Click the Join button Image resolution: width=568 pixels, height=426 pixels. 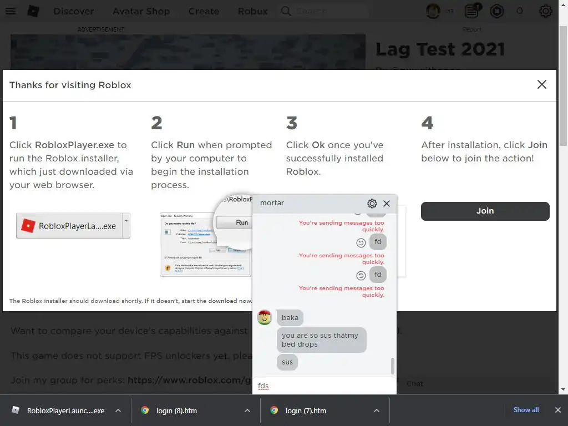pos(485,211)
